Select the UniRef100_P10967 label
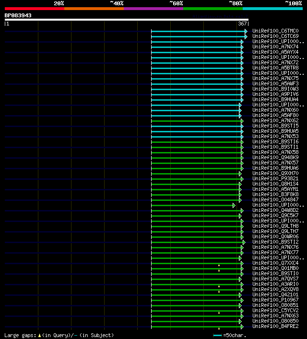The width and height of the screenshot is (307, 339). pyautogui.click(x=275, y=300)
